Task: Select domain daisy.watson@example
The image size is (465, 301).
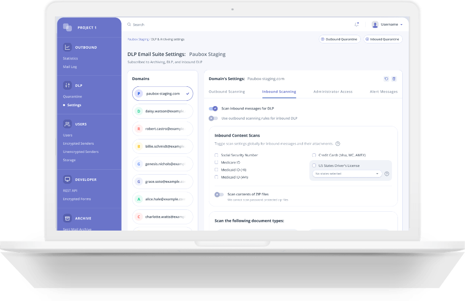Action: (163, 111)
